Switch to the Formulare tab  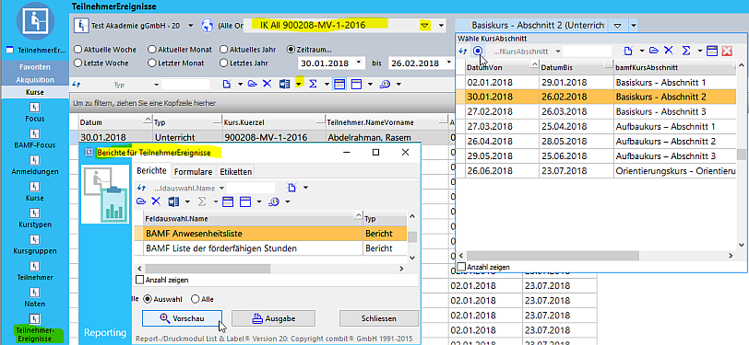coord(193,171)
